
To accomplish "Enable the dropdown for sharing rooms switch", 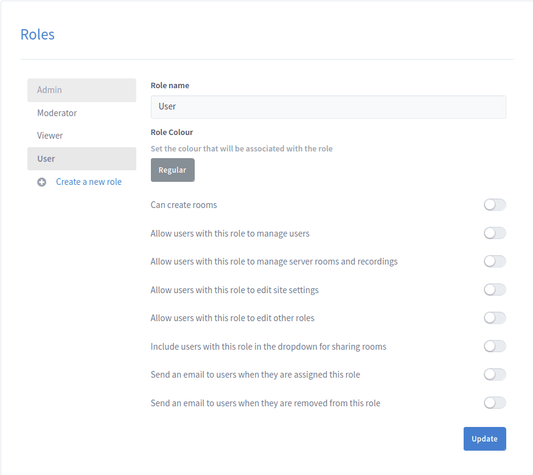I will point(495,346).
